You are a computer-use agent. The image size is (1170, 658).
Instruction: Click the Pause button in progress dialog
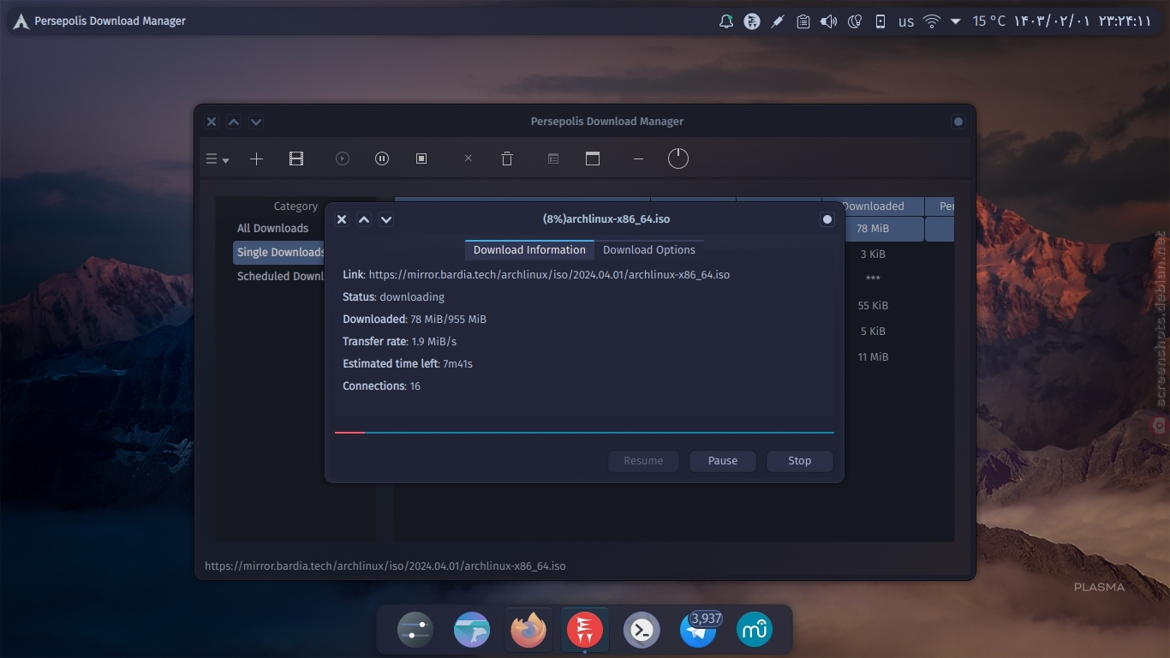point(723,461)
